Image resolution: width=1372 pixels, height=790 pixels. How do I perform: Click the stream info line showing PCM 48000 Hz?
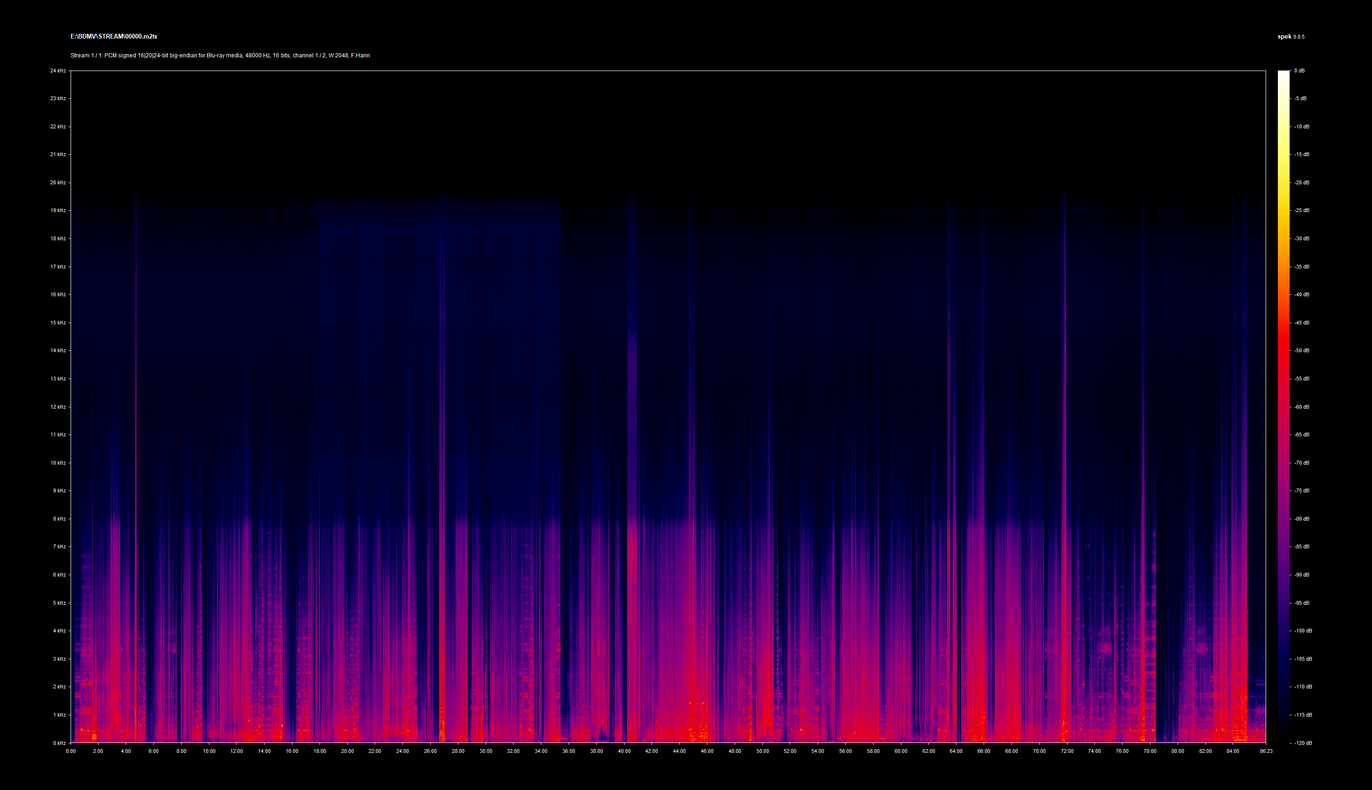[x=220, y=55]
